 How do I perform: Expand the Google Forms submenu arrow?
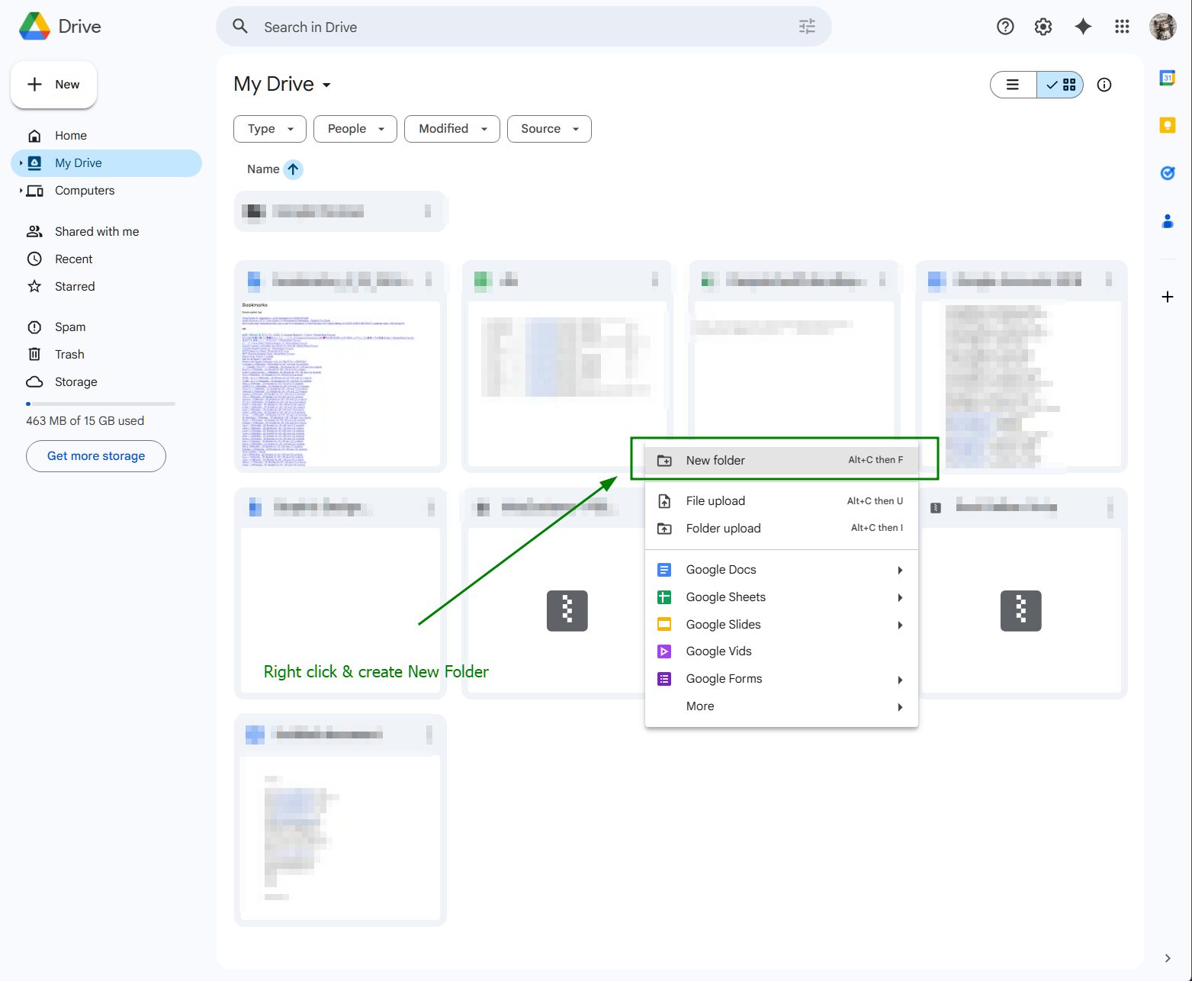click(x=900, y=680)
